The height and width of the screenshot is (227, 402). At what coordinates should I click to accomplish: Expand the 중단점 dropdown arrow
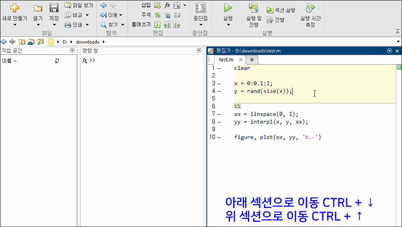coord(201,25)
